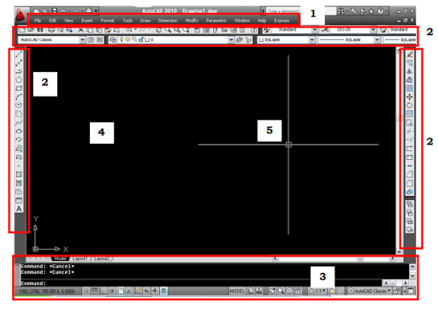Expand the Quick Access toolbar dropdown arrow
The height and width of the screenshot is (314, 438).
tap(97, 11)
